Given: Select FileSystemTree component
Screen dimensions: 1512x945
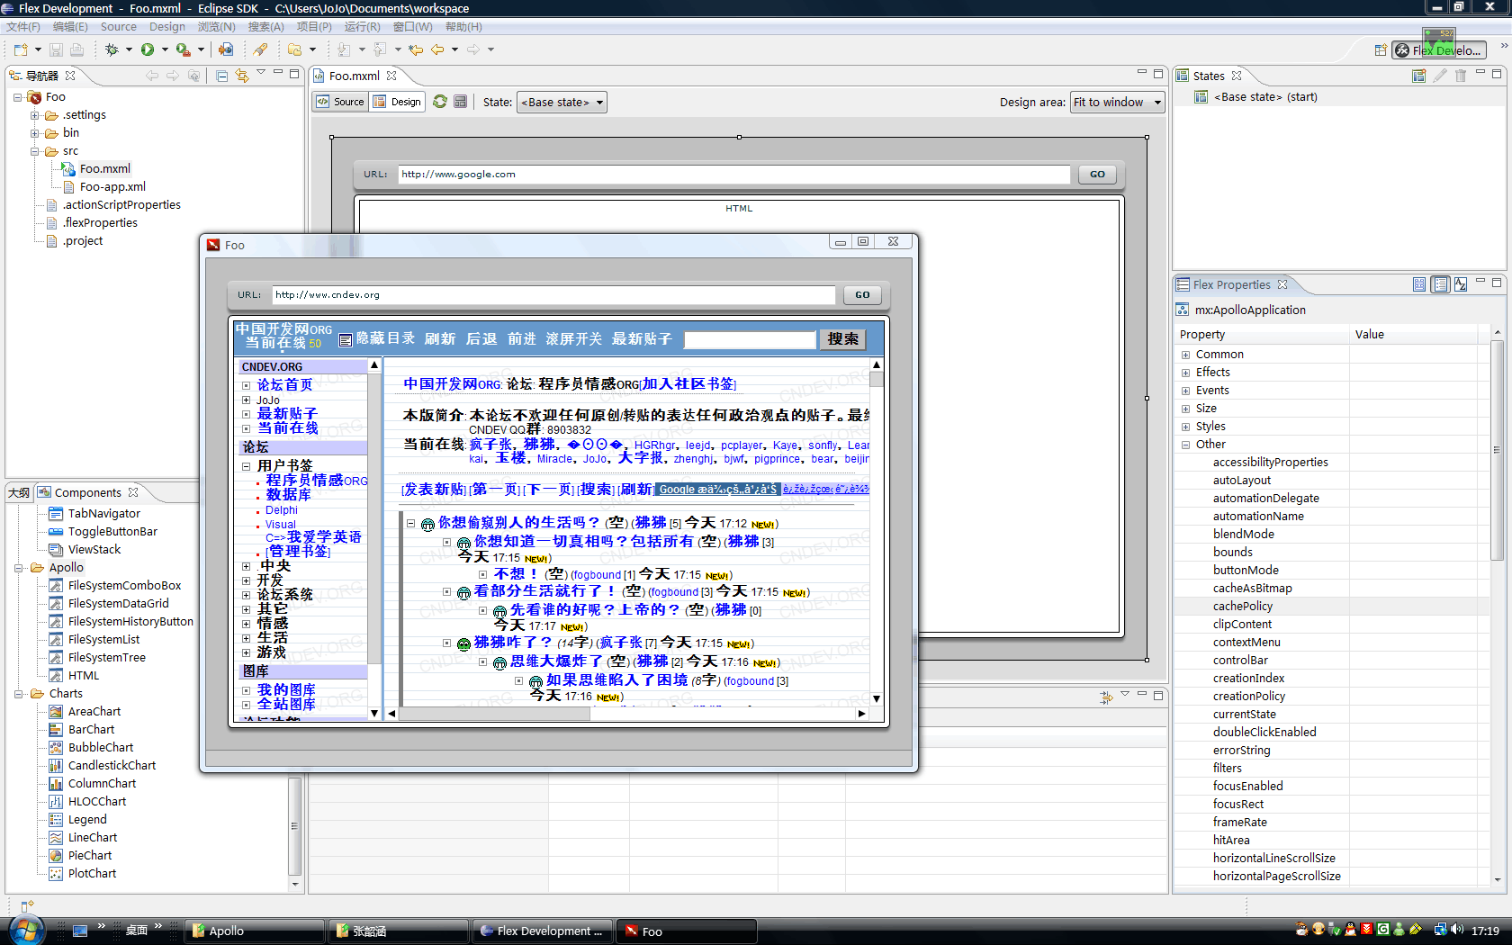Looking at the screenshot, I should (x=106, y=658).
